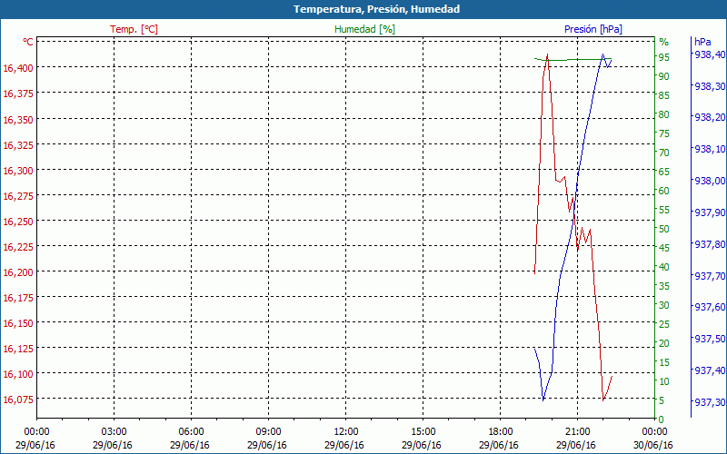
Task: Click the green Humedad [%] legend label
Action: (364, 29)
